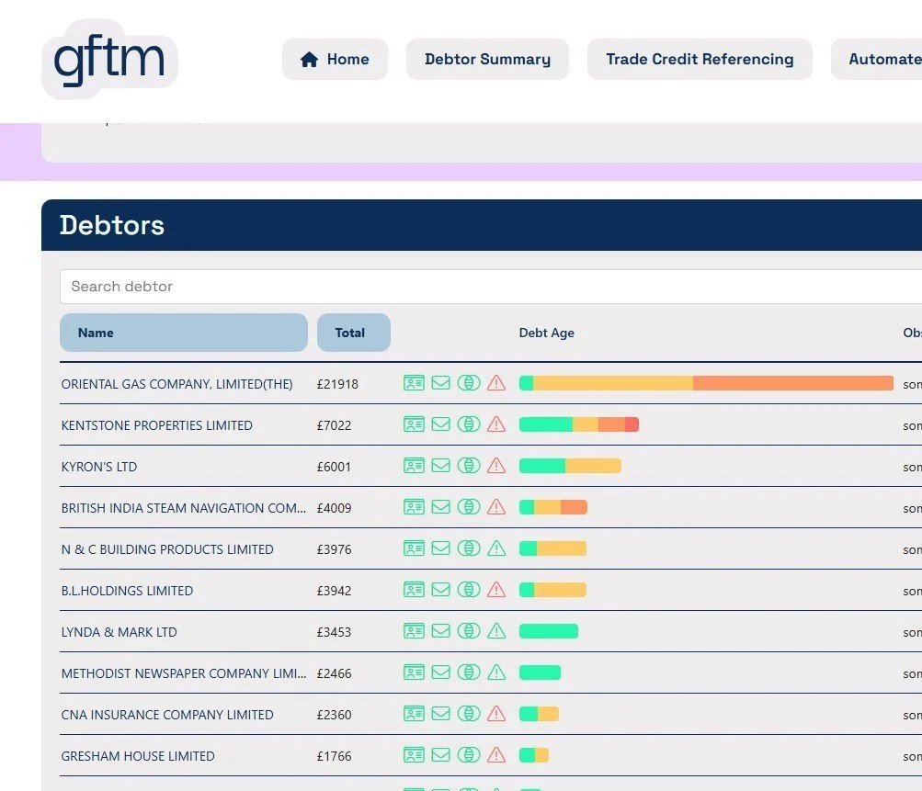The width and height of the screenshot is (922, 791).
Task: Click the £2466 total value
Action: 334,673
